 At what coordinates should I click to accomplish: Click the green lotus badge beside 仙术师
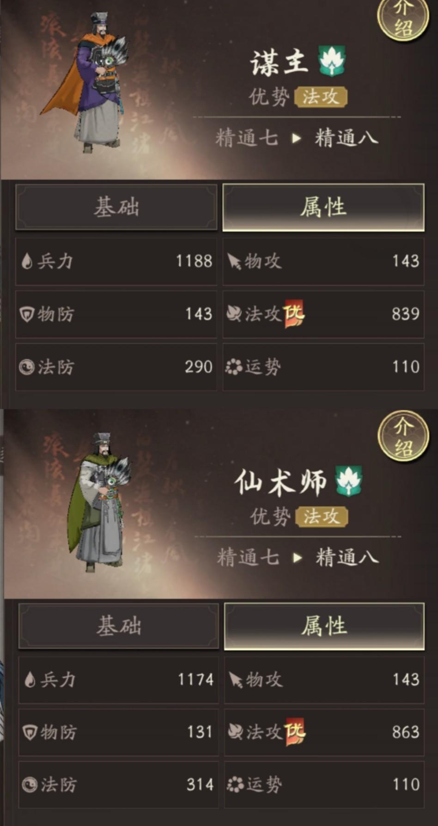pyautogui.click(x=349, y=481)
